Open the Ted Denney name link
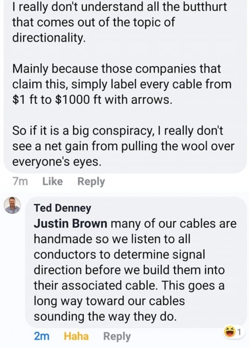249x348 pixels. click(62, 208)
